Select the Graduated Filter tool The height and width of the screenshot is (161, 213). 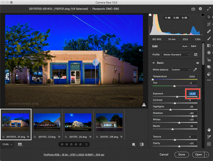coord(209,45)
